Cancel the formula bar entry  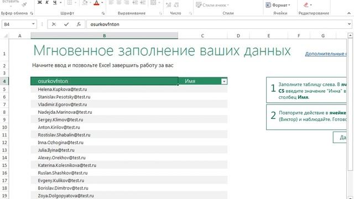point(54,24)
